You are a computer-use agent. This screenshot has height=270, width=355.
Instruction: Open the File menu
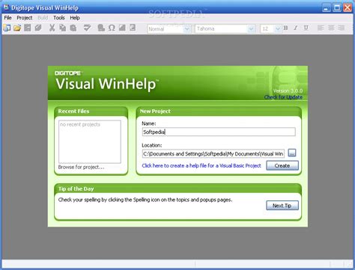click(x=7, y=18)
